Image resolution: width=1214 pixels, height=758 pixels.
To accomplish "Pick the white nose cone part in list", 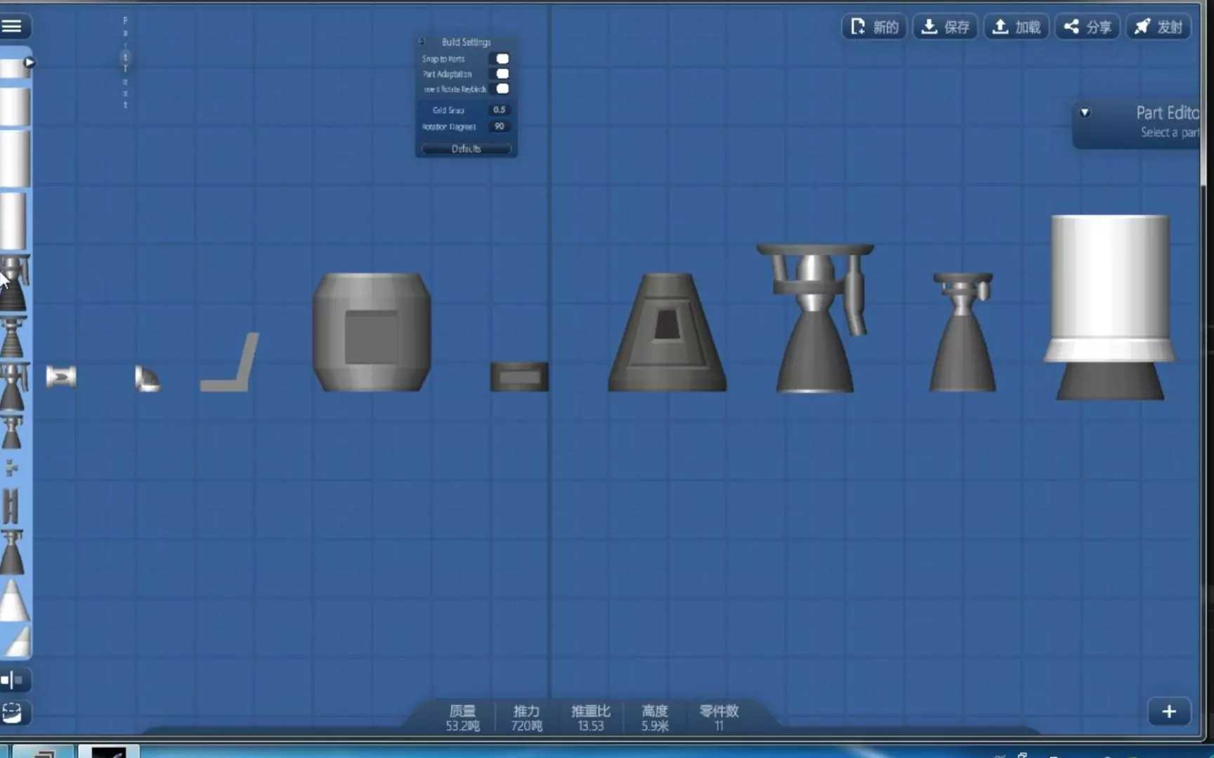I will coord(14,601).
